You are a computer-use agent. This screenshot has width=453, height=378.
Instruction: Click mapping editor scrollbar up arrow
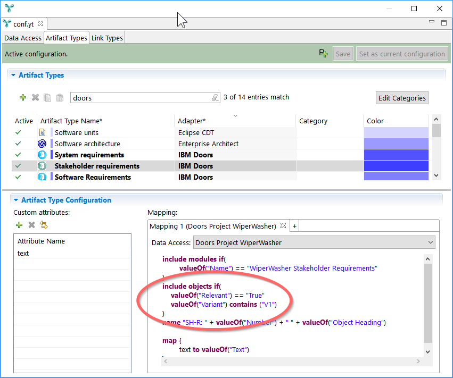pyautogui.click(x=428, y=259)
